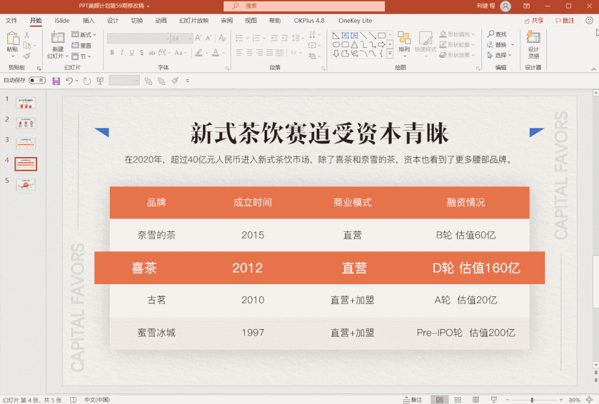599x404 pixels.
Task: Switch to the iSlide tab
Action: [x=62, y=21]
